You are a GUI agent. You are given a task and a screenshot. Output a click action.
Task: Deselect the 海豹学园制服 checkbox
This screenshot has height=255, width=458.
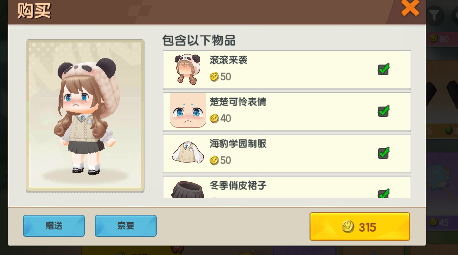383,153
